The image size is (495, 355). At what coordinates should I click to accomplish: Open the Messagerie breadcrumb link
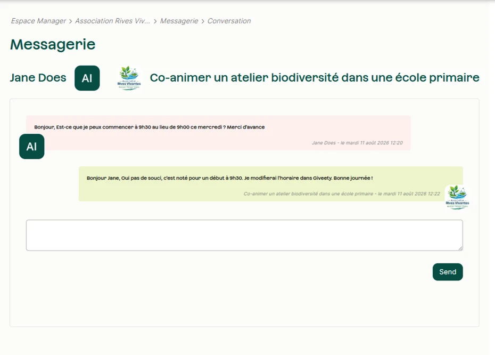179,21
